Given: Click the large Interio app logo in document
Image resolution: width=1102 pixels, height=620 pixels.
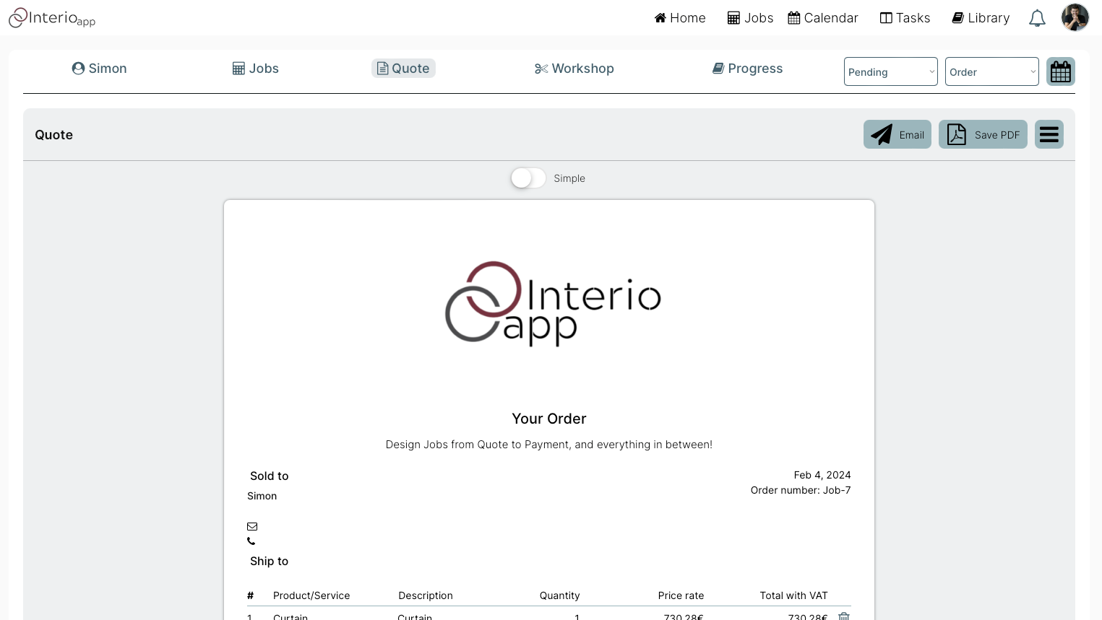Looking at the screenshot, I should (553, 303).
